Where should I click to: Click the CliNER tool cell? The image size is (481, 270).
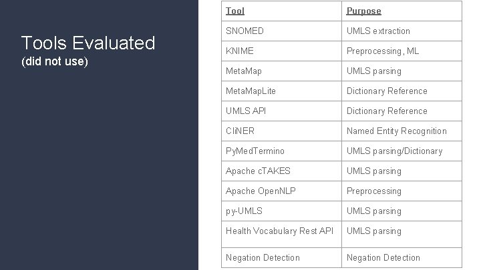(241, 131)
